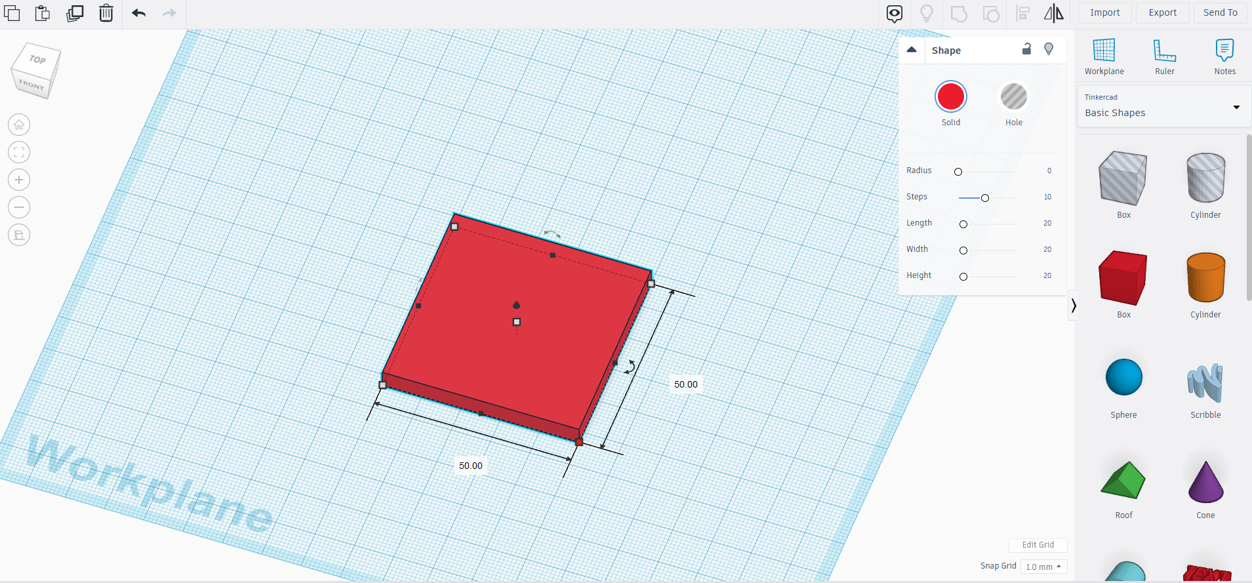Click the Radius value 0
The image size is (1252, 583).
1049,171
